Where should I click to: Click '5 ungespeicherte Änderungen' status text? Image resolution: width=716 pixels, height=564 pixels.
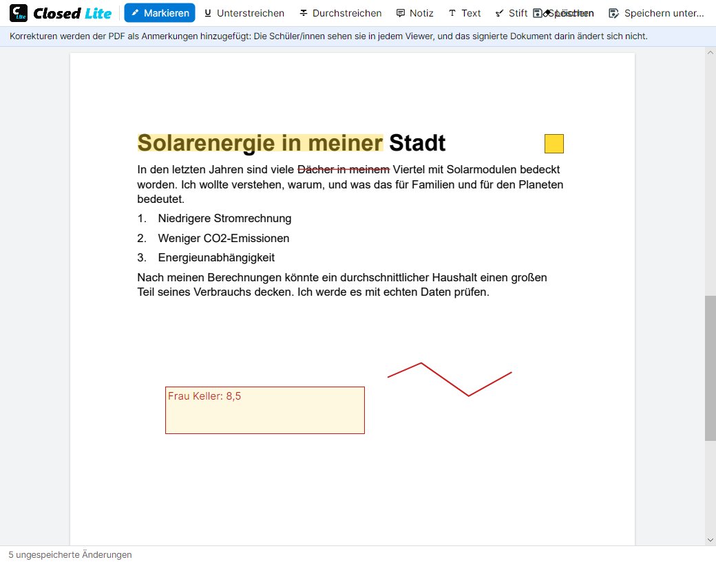pyautogui.click(x=70, y=555)
